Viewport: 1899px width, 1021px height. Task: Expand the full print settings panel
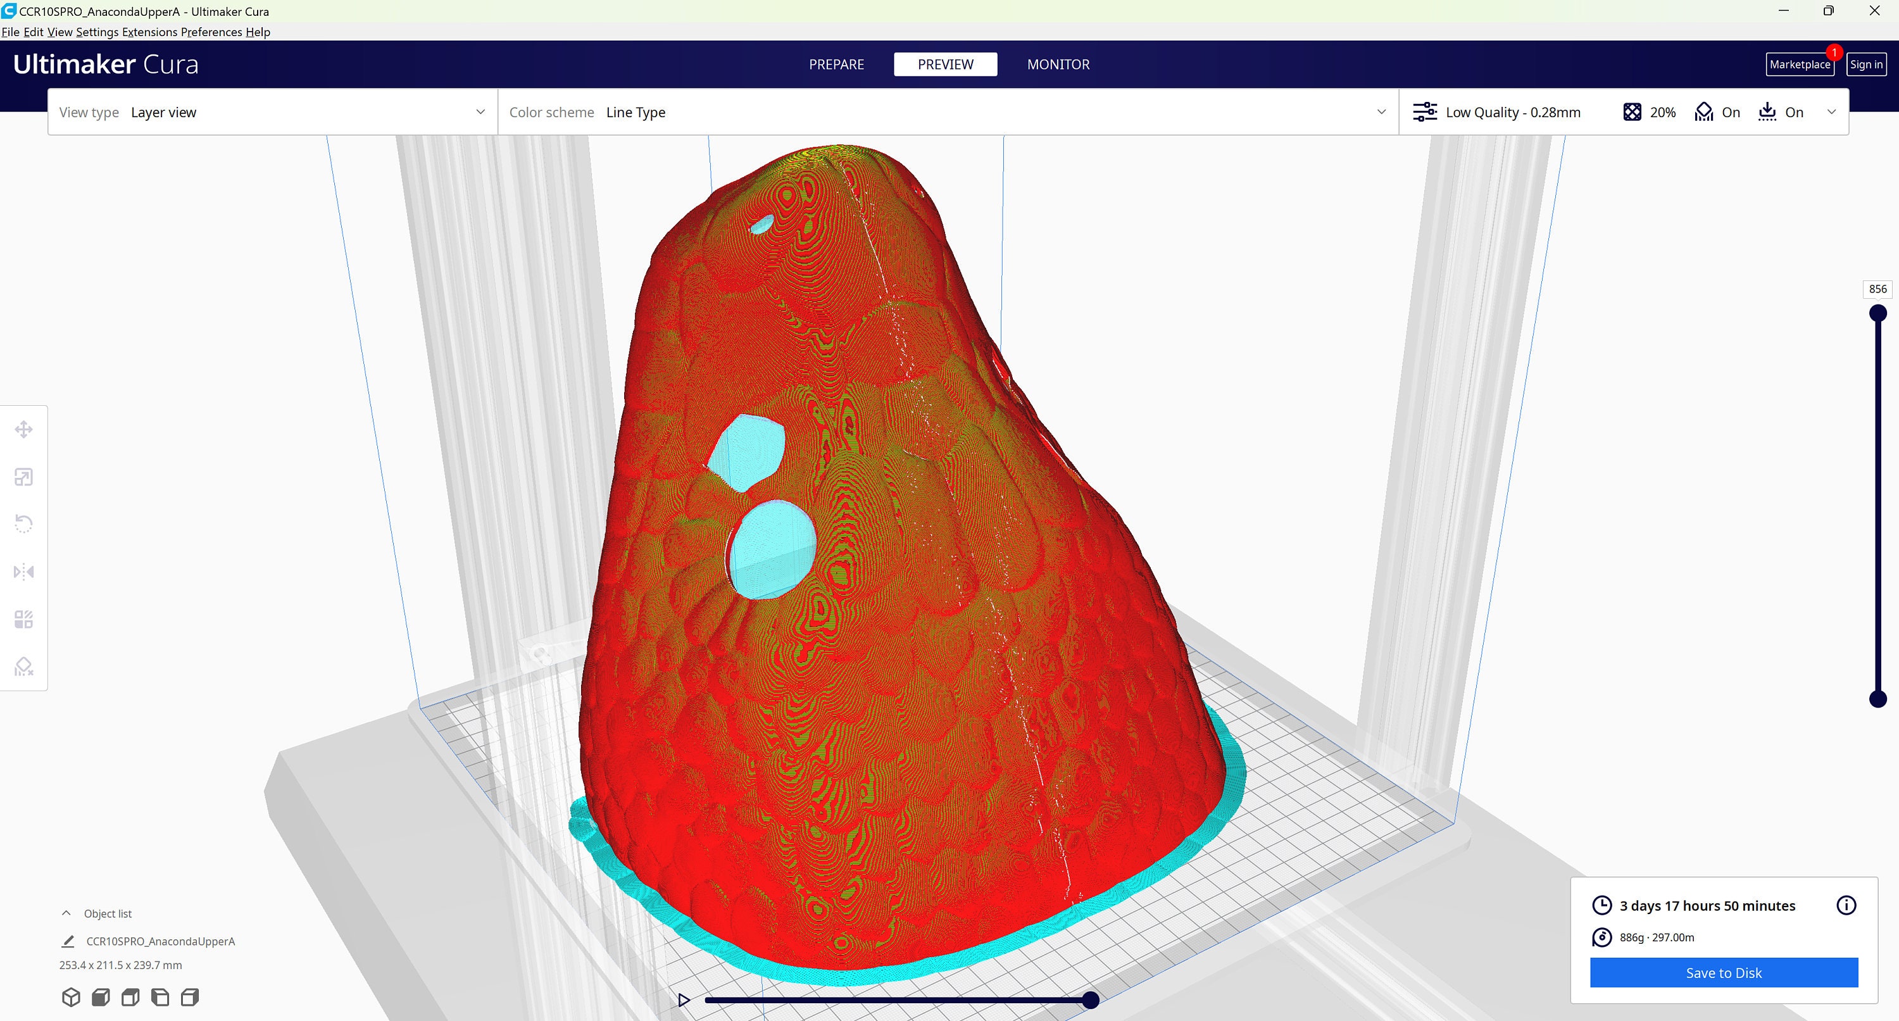[1833, 111]
